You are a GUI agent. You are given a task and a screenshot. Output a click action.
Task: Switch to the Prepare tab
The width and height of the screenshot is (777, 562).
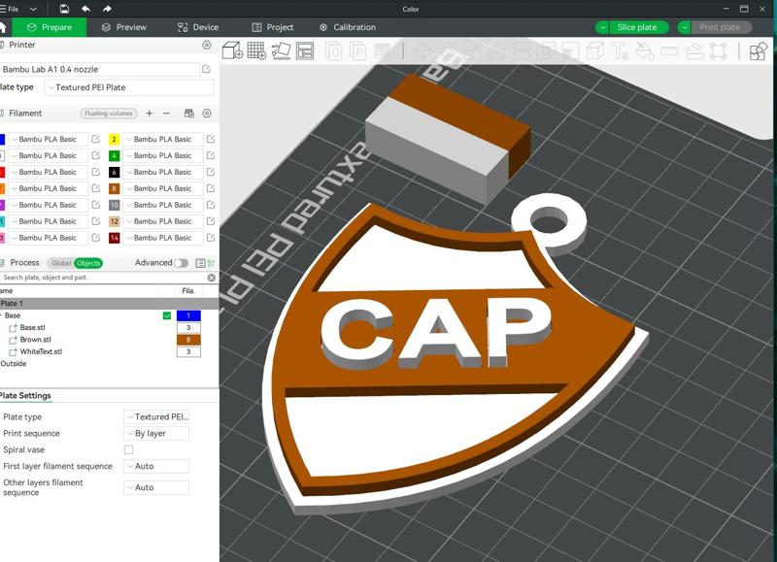[x=50, y=27]
